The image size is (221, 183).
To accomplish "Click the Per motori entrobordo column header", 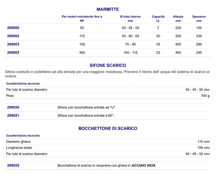I will pyautogui.click(x=82, y=19).
